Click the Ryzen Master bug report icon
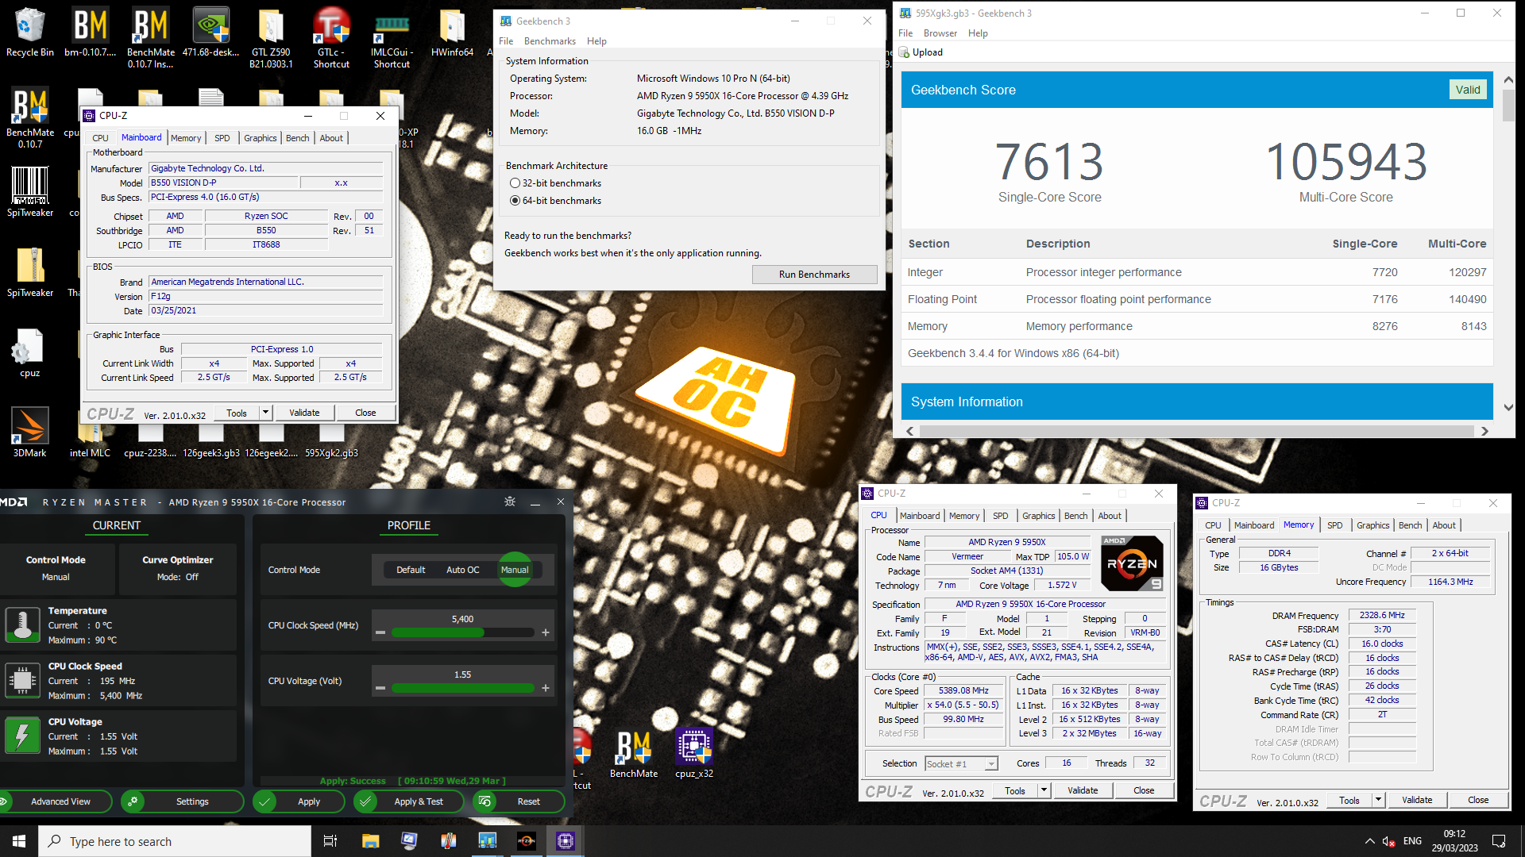Viewport: 1525px width, 857px height. [510, 502]
